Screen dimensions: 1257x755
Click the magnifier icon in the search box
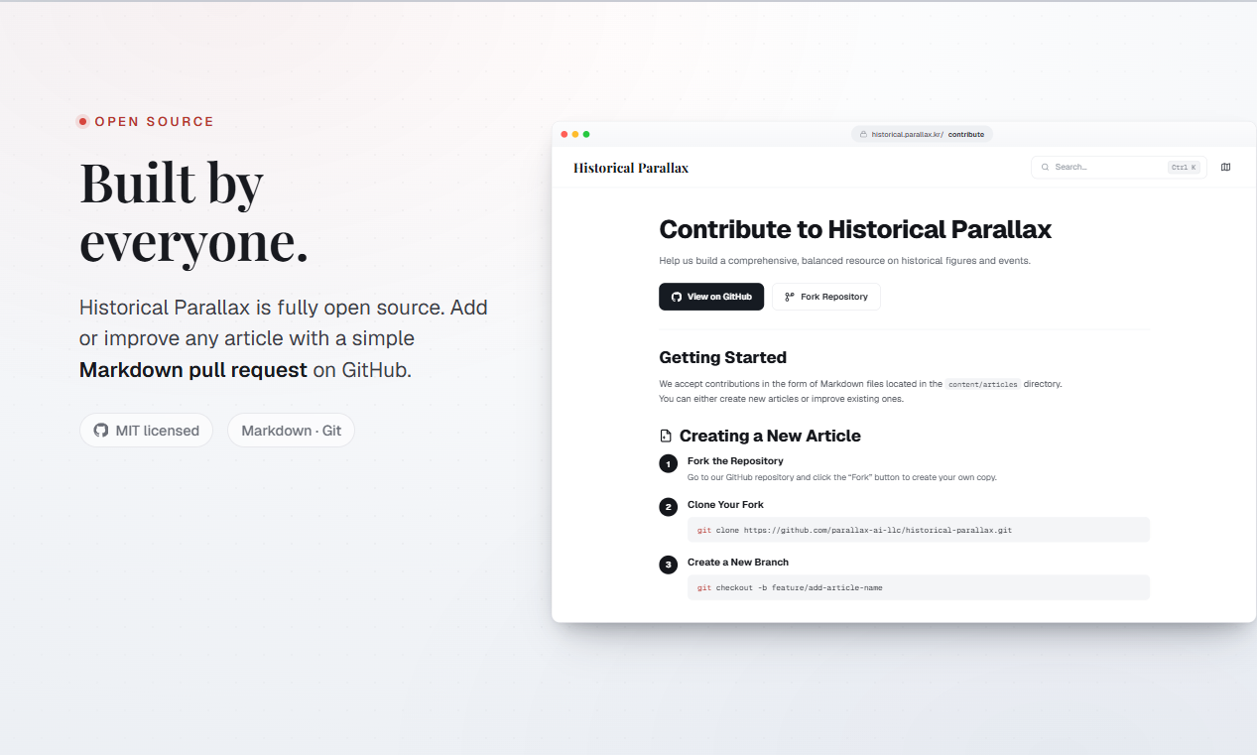[x=1045, y=167]
